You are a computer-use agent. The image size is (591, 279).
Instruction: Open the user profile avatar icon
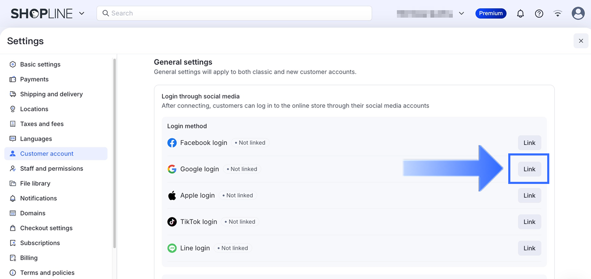click(x=578, y=14)
